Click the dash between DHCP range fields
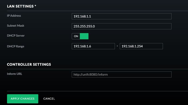 click(x=117, y=46)
